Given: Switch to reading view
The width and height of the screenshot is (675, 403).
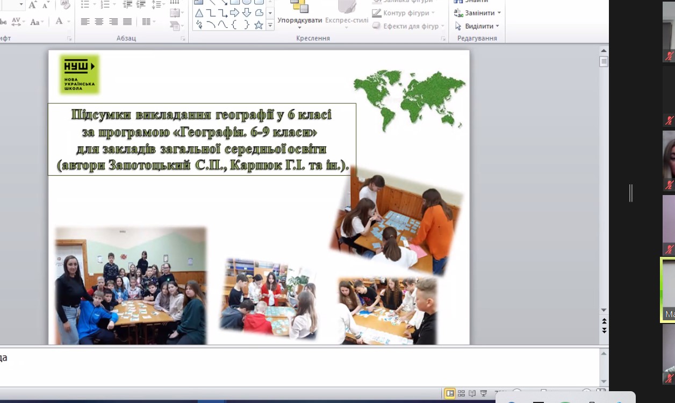Looking at the screenshot, I should 472,393.
